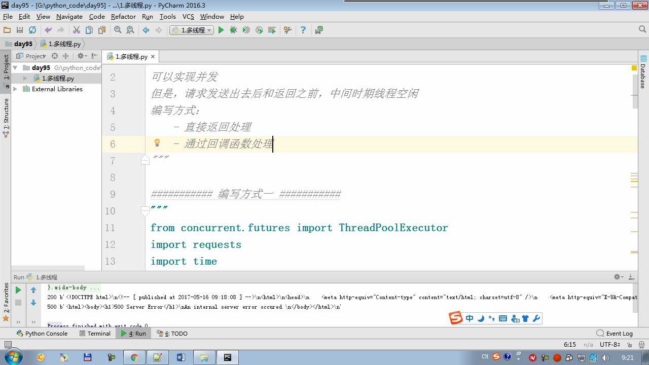Click the profile/concurrency run icon
Viewport: 649px width, 365px height.
coord(259,30)
